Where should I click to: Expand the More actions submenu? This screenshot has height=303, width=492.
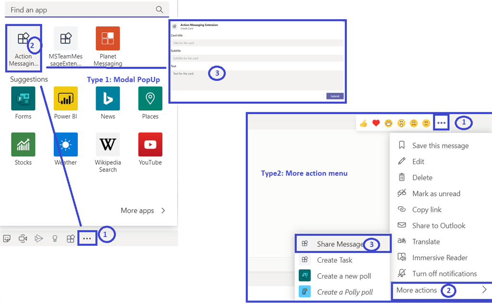point(416,291)
